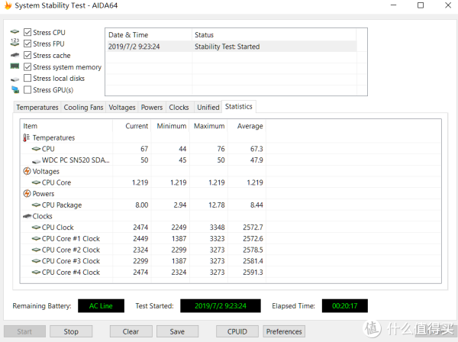Screen dimensions: 458x342
Task: Switch to the Temperatures tab
Action: point(37,107)
